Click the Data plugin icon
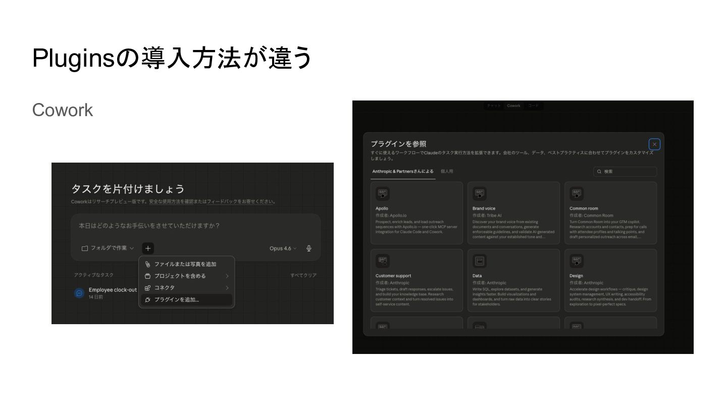The image size is (727, 409). (480, 261)
